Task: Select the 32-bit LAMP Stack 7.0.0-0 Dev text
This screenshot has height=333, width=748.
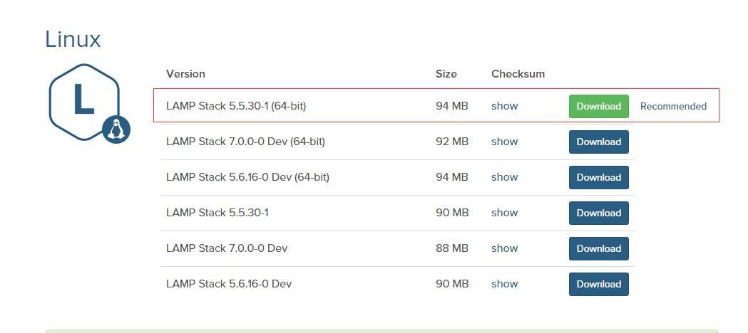Action: click(x=227, y=248)
